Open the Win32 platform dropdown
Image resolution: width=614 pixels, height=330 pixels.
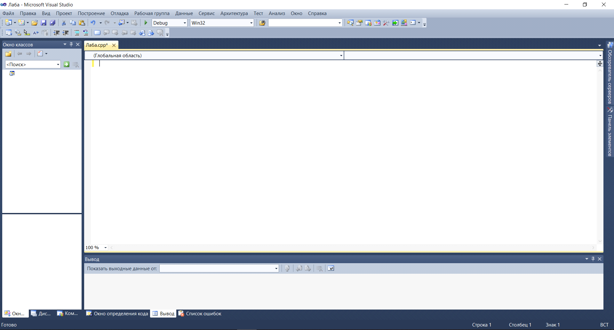point(251,23)
